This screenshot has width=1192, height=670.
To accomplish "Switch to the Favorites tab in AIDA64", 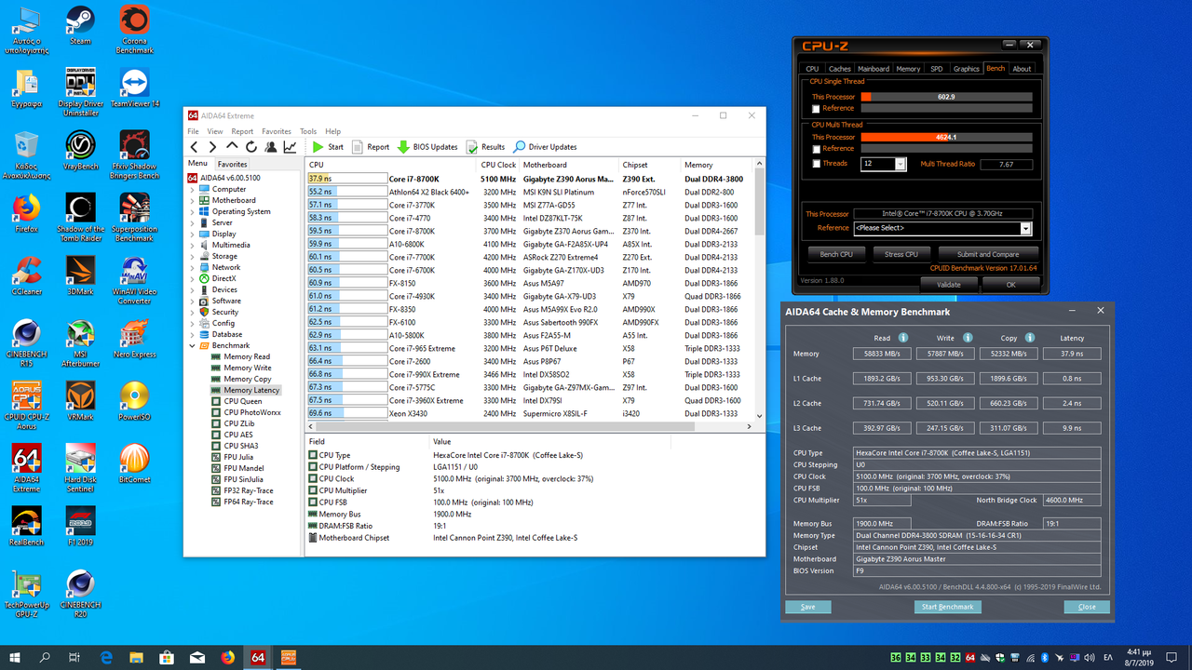I will [233, 164].
